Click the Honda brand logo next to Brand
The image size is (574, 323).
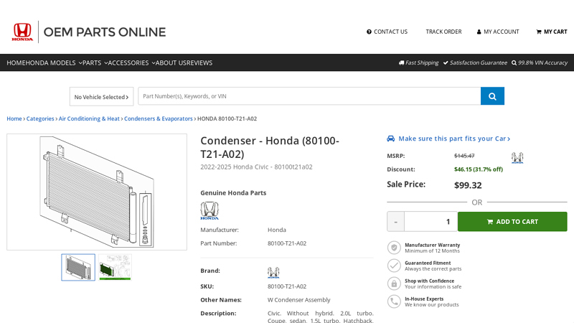coord(273,272)
